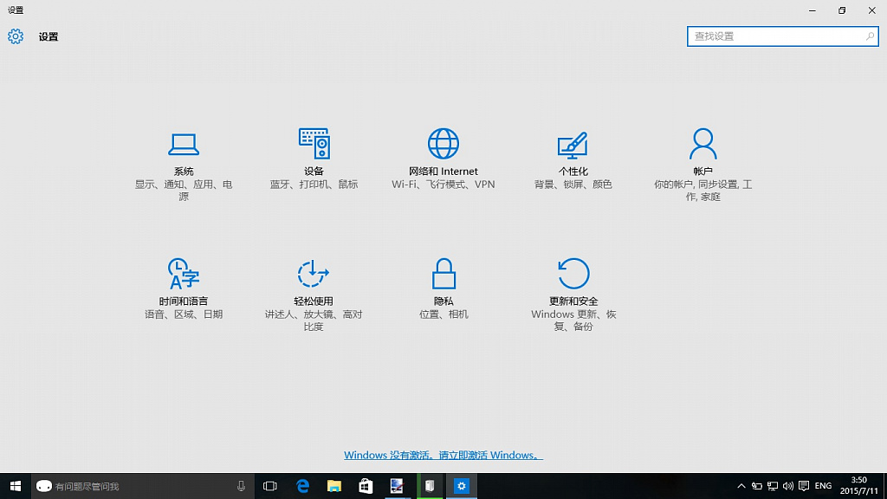
Task: Click the 更新和安全 label text
Action: point(573,301)
